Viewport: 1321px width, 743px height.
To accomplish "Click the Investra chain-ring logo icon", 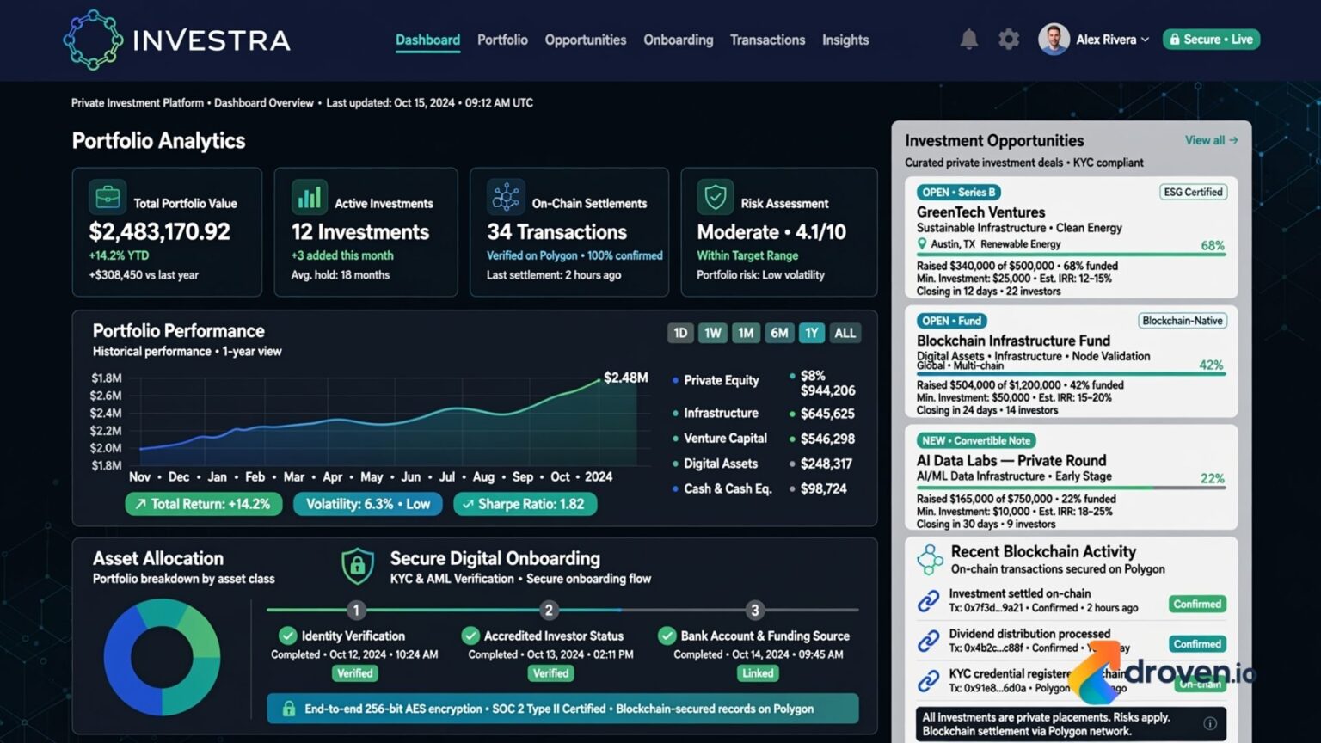I will [93, 40].
